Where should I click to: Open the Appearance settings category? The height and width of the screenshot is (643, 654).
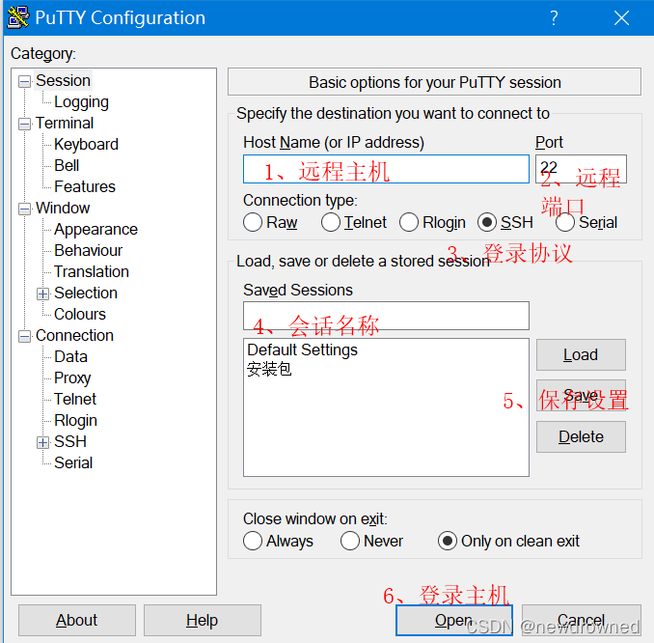click(95, 229)
